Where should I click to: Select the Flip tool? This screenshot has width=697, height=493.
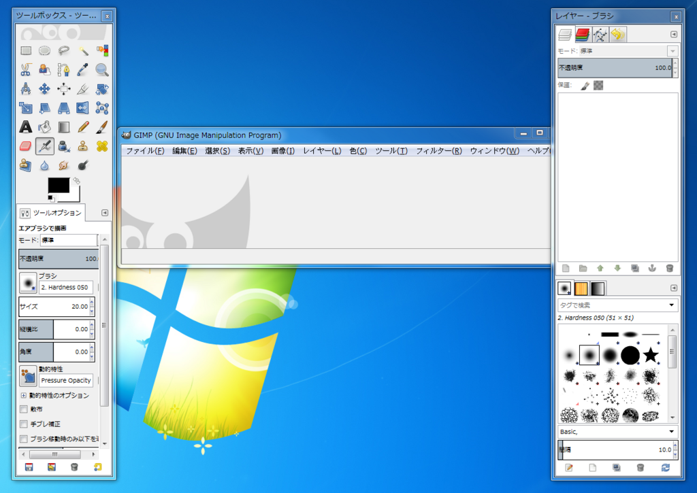(82, 108)
